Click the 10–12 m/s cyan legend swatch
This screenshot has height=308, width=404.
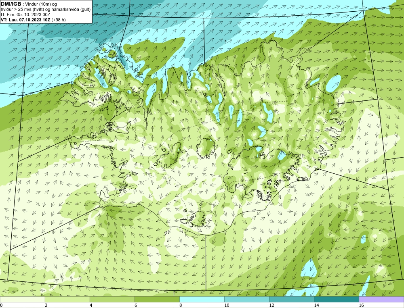[x=247, y=299]
